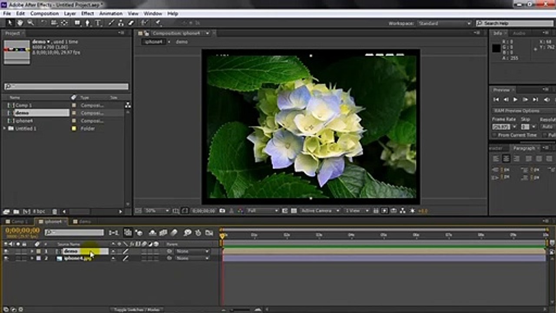Viewport: 556px width, 313px height.
Task: Expand the Untitled 1 folder
Action: coord(5,129)
